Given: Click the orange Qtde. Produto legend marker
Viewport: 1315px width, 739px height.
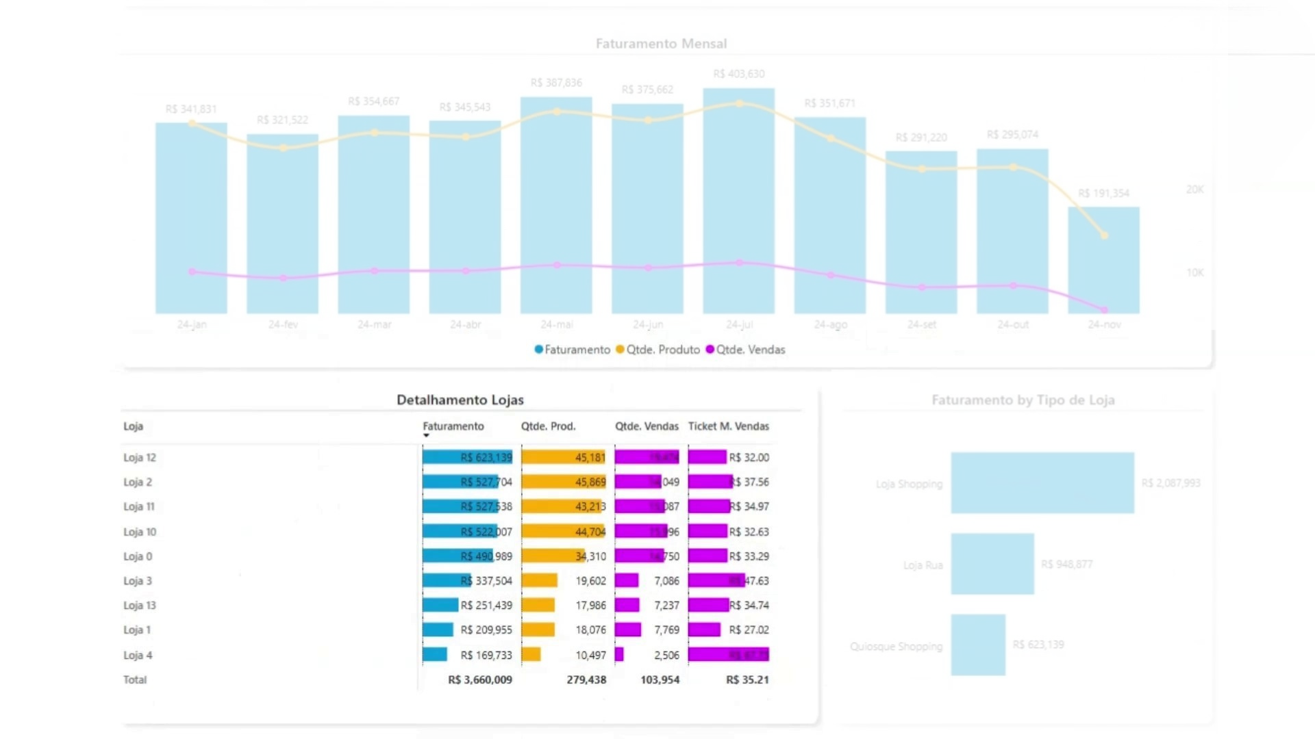Looking at the screenshot, I should [620, 350].
